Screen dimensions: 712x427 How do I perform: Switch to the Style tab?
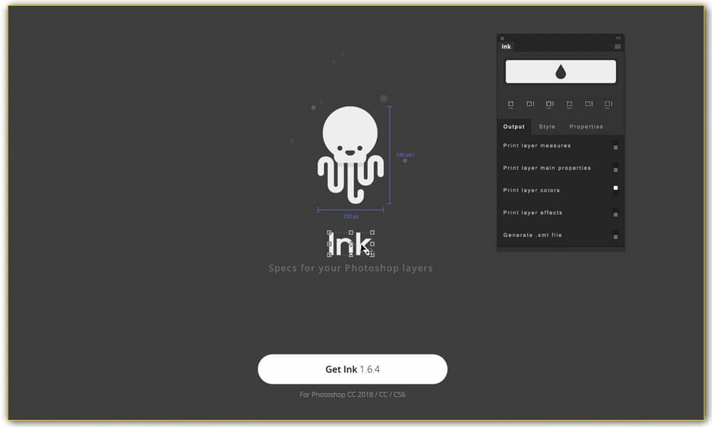(x=547, y=126)
